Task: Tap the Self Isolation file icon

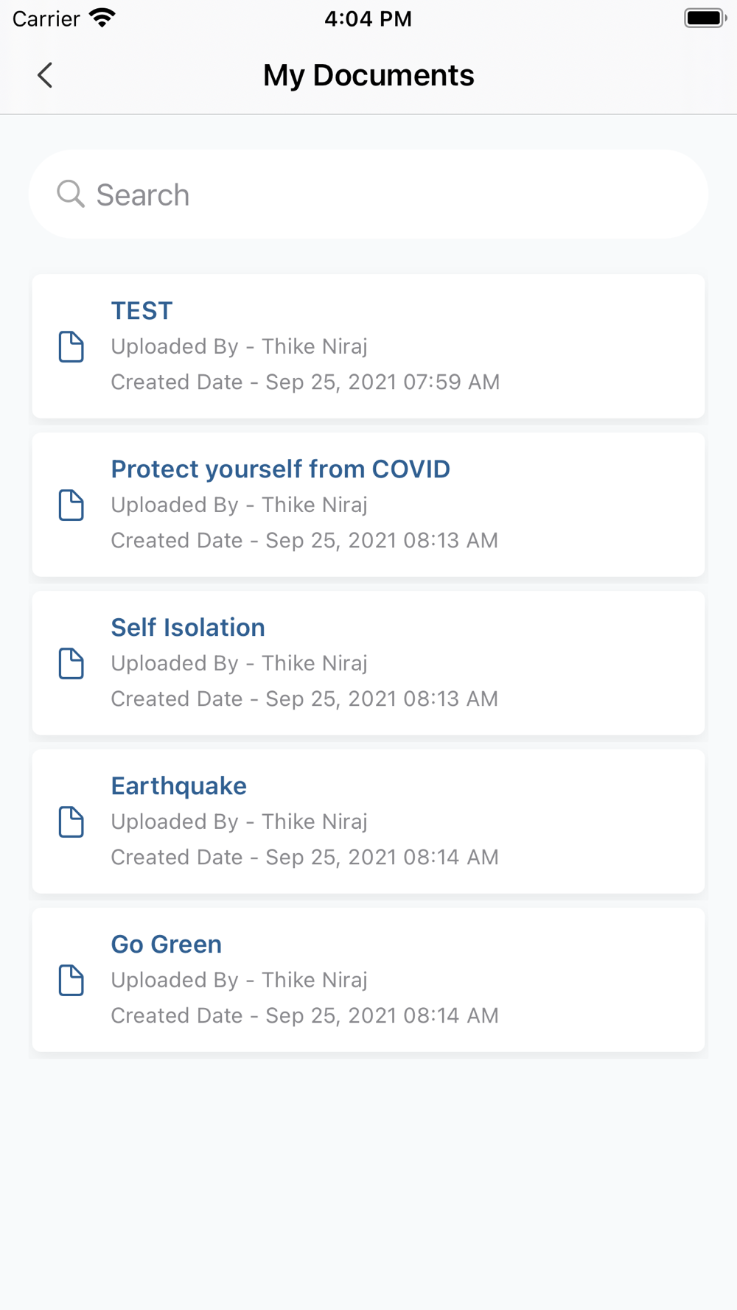Action: tap(71, 663)
